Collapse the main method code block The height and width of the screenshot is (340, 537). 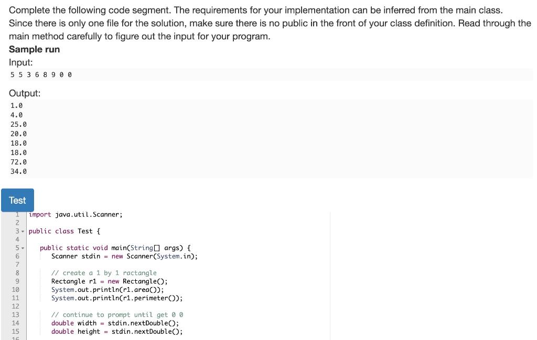tap(22, 247)
